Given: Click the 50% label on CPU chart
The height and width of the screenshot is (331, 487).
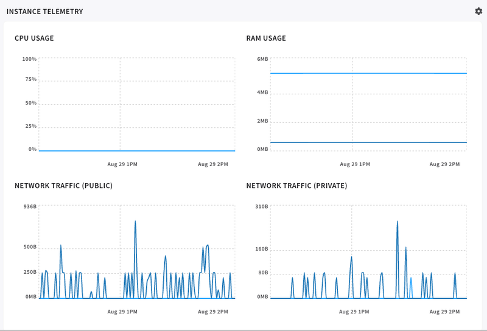Looking at the screenshot, I should (x=31, y=103).
